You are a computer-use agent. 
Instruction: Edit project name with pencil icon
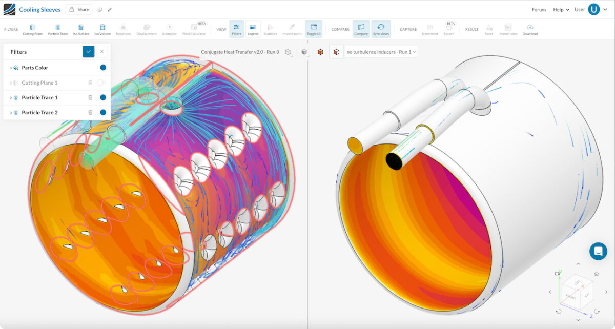(x=110, y=10)
